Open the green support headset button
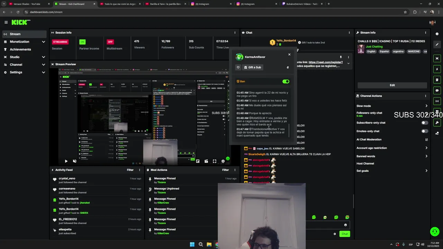 point(435,232)
